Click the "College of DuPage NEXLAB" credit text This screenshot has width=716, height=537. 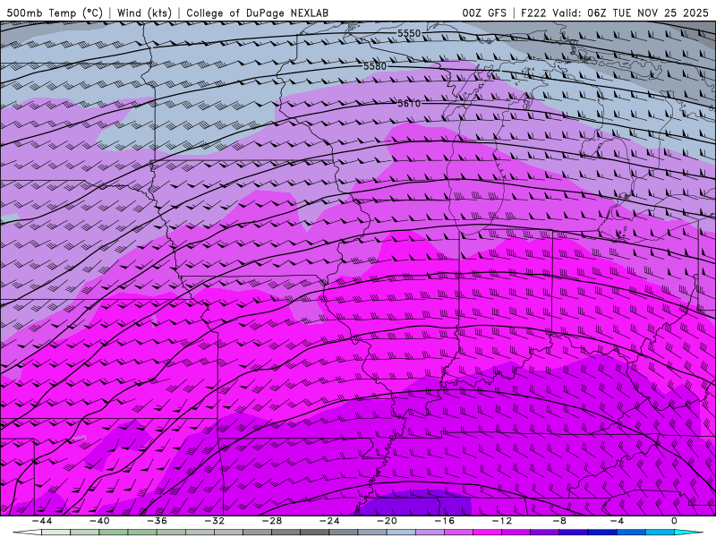pos(257,13)
